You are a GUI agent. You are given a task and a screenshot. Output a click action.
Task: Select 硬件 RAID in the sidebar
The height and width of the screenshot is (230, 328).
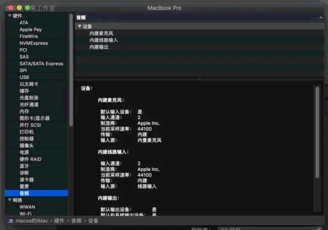[31, 159]
